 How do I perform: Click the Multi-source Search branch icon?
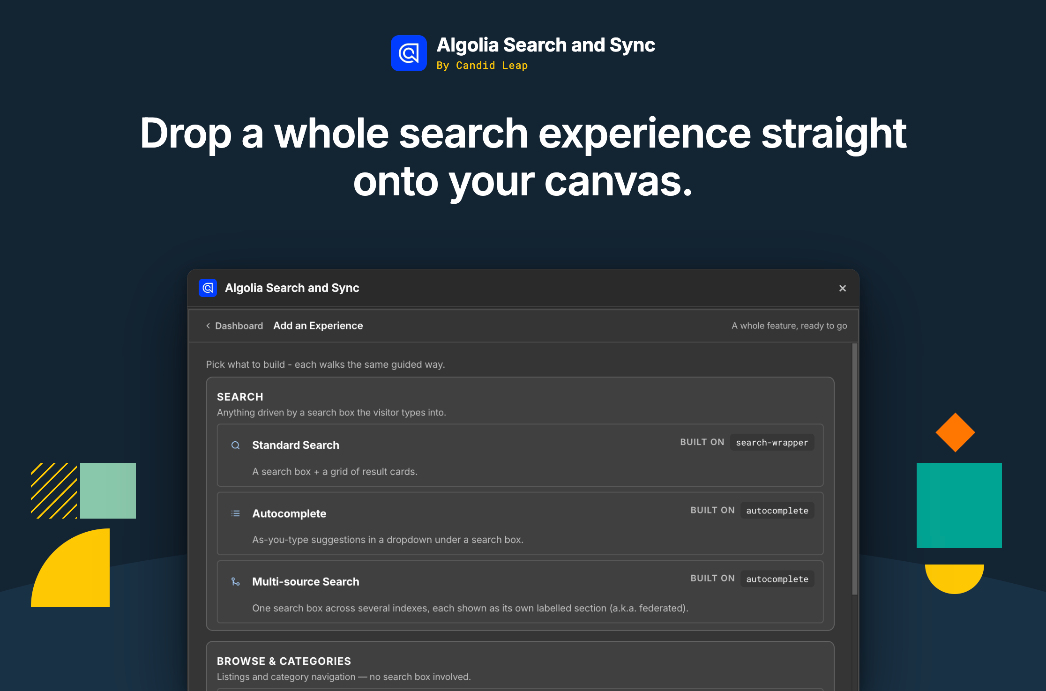(x=236, y=581)
